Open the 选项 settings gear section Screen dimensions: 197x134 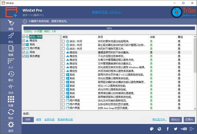pyautogui.click(x=11, y=127)
